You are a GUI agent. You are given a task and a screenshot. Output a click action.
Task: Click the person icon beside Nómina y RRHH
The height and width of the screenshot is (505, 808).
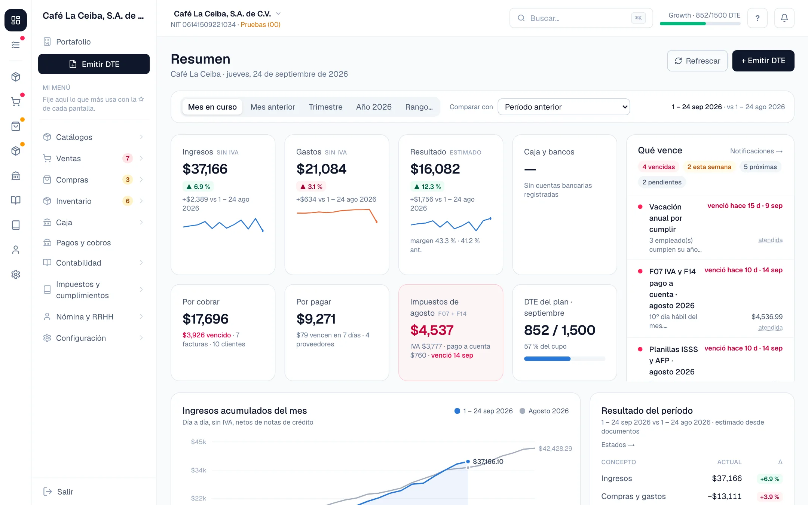click(x=47, y=316)
